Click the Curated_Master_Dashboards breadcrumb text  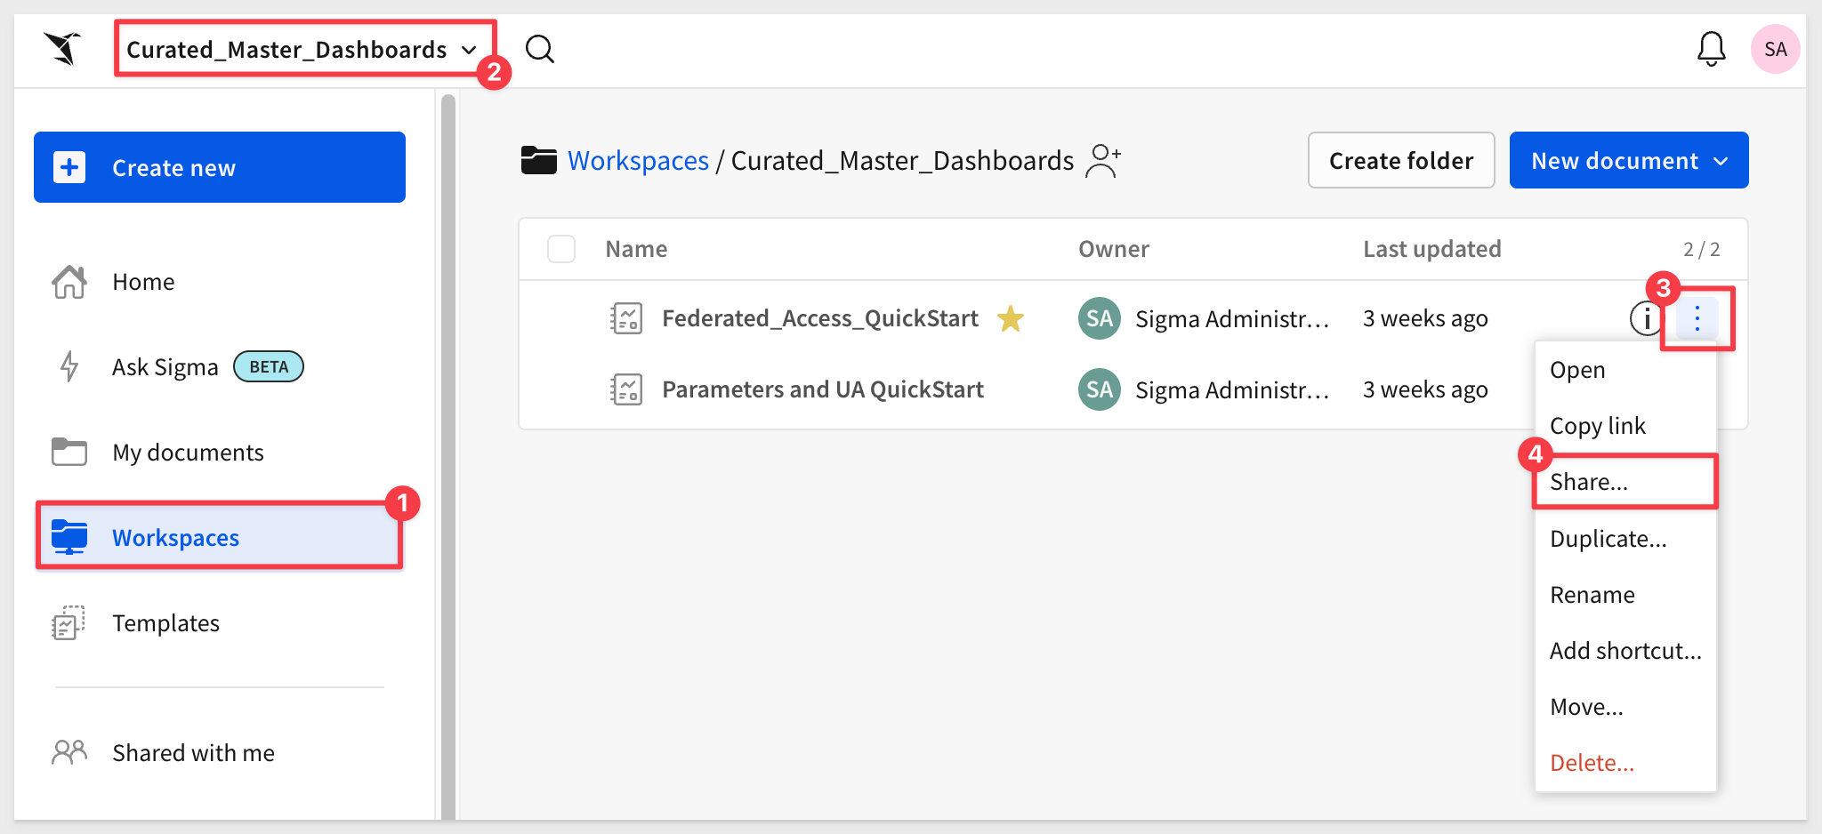click(902, 161)
